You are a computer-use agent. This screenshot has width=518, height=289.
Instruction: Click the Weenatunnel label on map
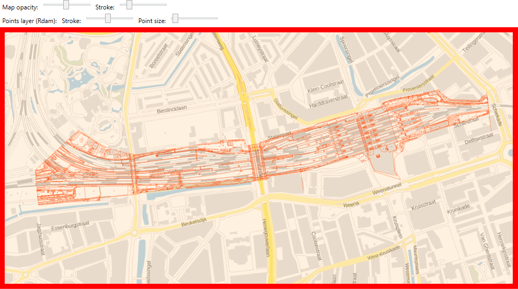coord(386,188)
